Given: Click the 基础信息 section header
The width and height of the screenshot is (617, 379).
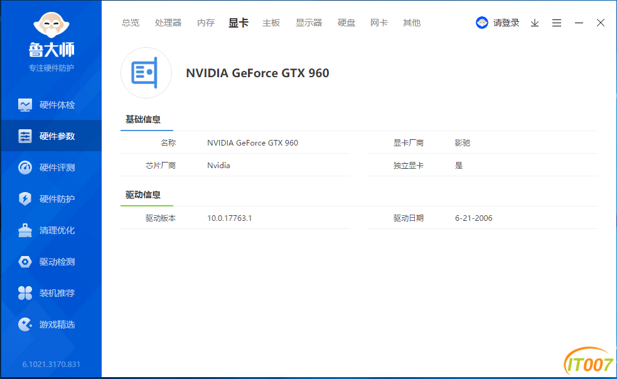Looking at the screenshot, I should coord(143,119).
